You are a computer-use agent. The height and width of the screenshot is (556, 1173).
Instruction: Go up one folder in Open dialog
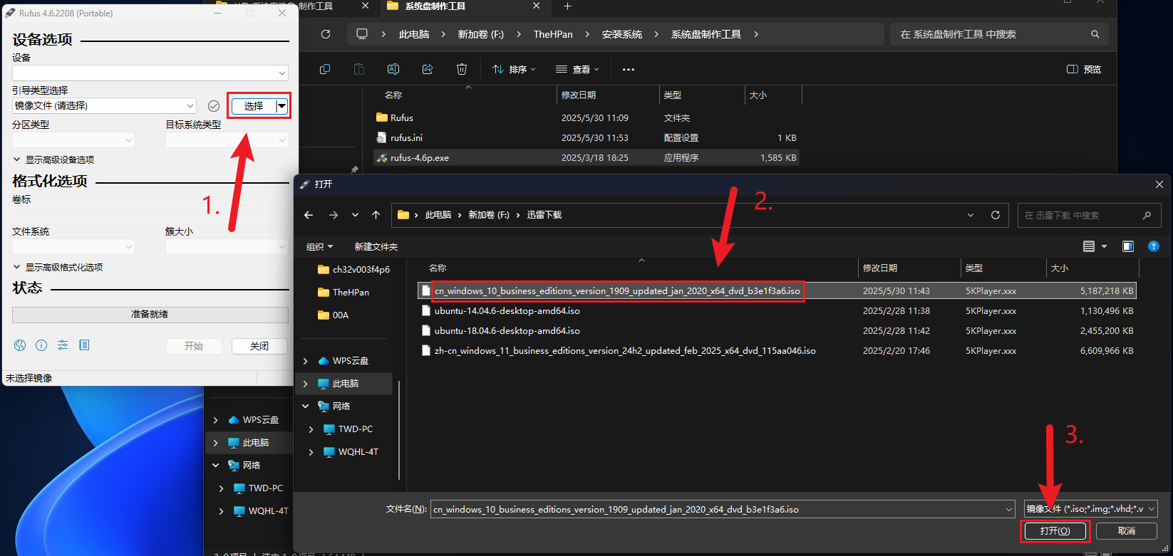click(376, 215)
